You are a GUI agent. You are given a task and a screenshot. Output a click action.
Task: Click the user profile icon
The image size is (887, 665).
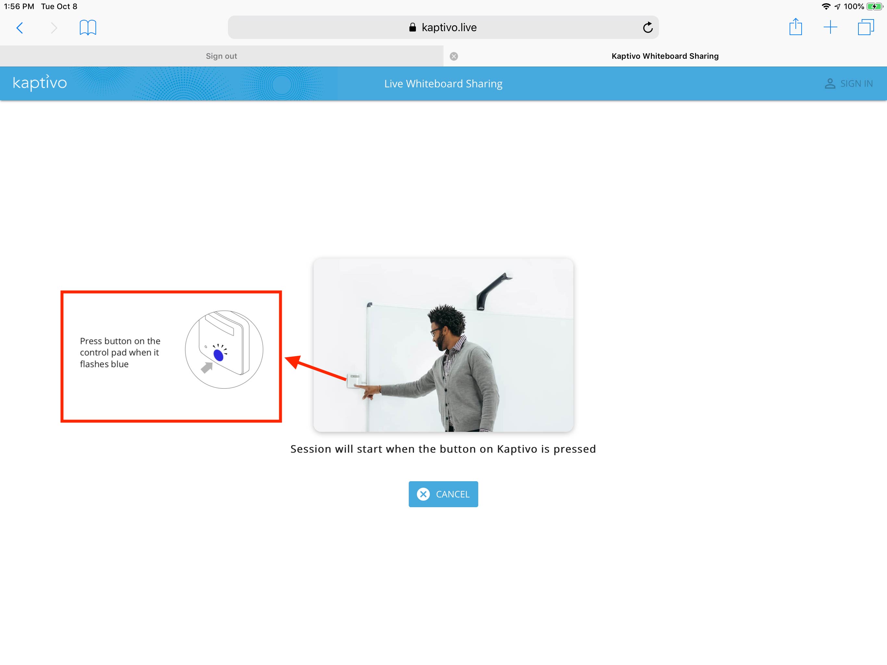(x=830, y=83)
